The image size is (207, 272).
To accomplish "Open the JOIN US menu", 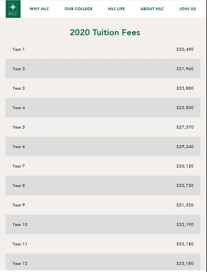I will (x=188, y=9).
